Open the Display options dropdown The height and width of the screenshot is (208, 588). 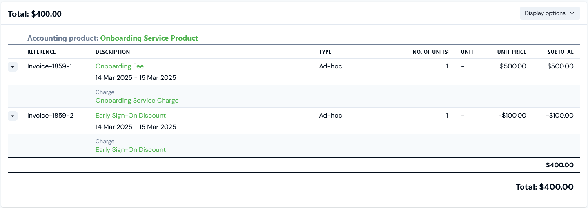[549, 13]
